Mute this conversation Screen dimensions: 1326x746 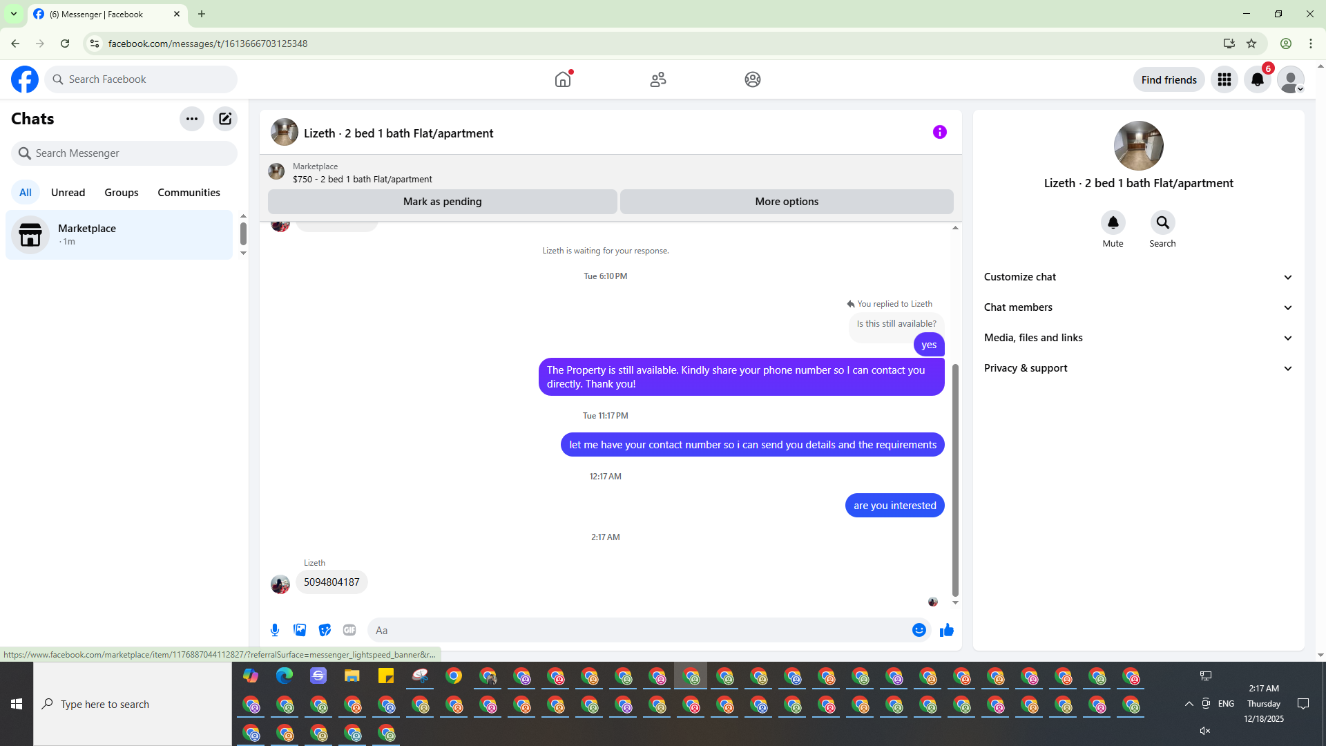click(1113, 223)
